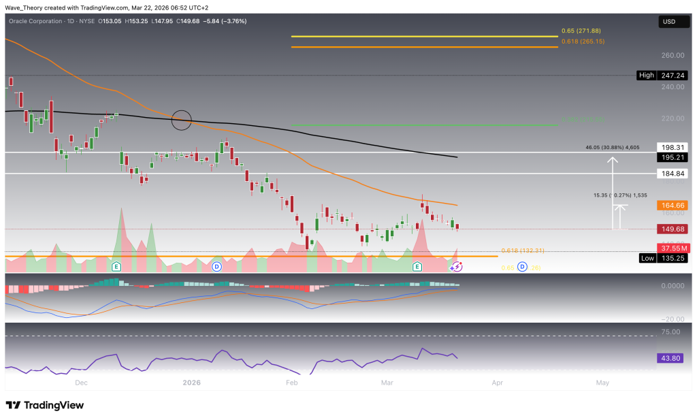
Task: Click the red 149.68 current price label
Action: pyautogui.click(x=670, y=229)
